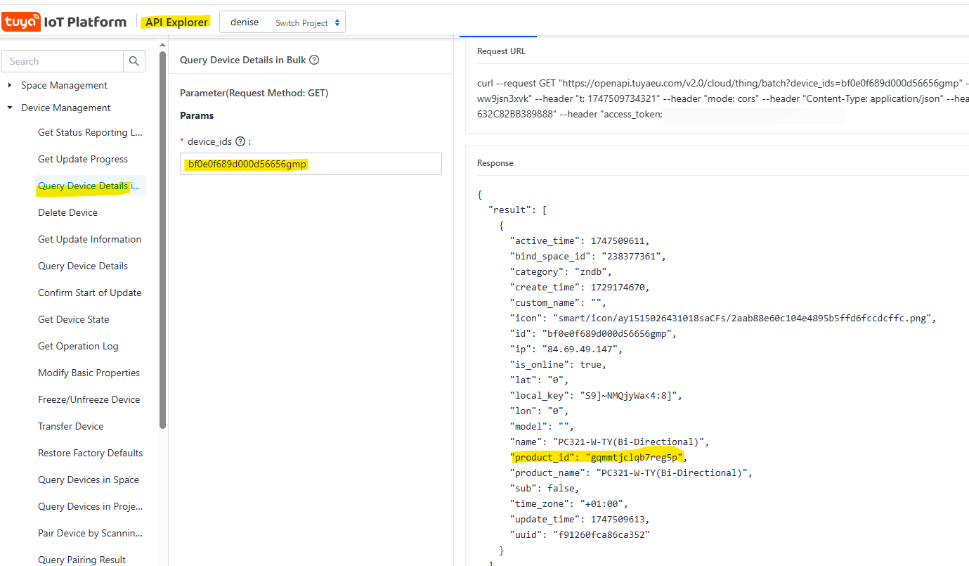The height and width of the screenshot is (566, 969).
Task: Open help icon beside Query Device Details in Bulk
Action: (x=314, y=60)
